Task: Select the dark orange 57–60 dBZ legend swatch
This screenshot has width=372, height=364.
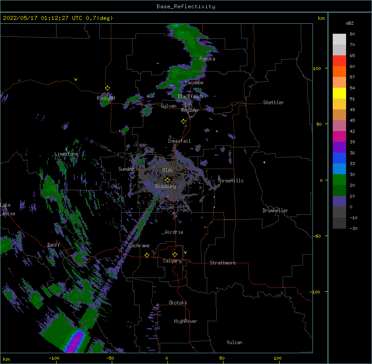Action: [339, 71]
